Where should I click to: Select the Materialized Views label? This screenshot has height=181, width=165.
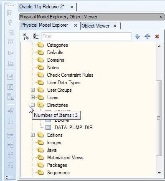[65, 158]
